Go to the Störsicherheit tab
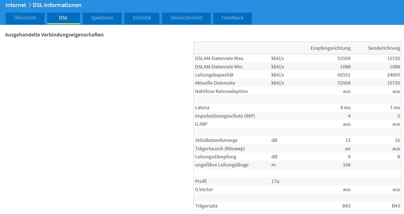 186,18
